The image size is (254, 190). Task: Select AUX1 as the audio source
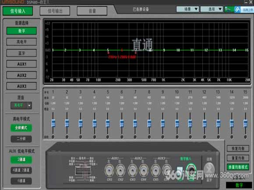coord(22,64)
